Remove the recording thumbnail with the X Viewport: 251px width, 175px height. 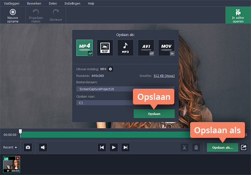click(x=18, y=158)
